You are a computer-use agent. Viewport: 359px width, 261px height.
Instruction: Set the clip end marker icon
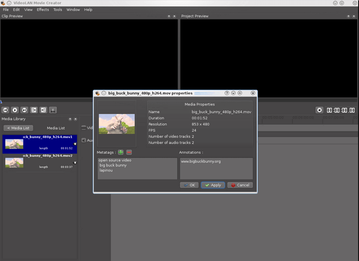click(44, 110)
